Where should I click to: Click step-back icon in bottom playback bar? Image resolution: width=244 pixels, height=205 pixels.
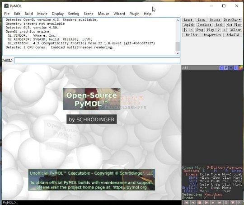pos(193,202)
